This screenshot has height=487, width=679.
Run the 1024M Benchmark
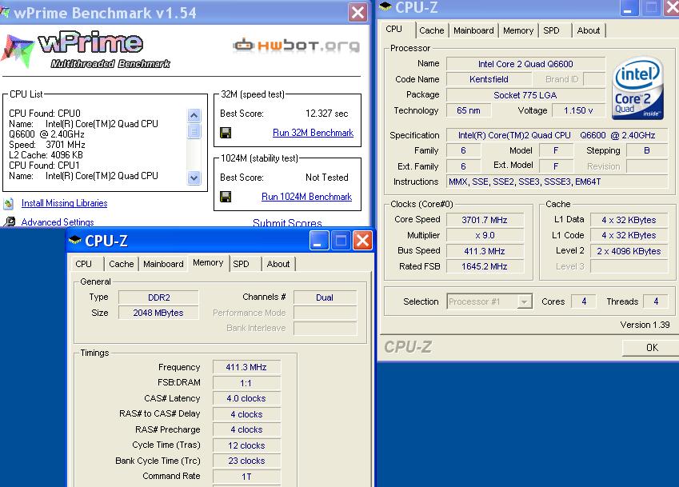pos(306,197)
